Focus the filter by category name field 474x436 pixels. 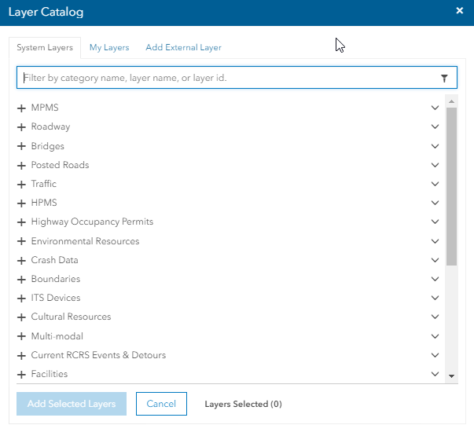pos(228,79)
